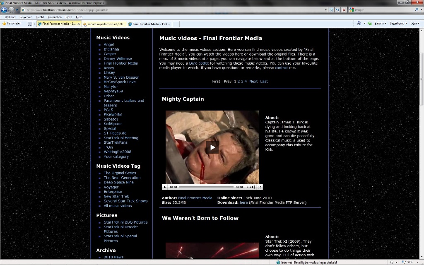Select the Deep Space Nine tag
Image resolution: width=424 pixels, height=265 pixels.
coord(118,182)
